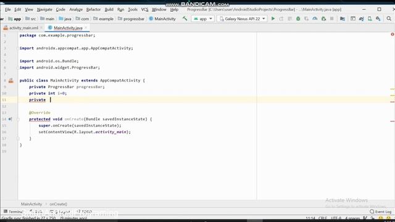The width and height of the screenshot is (395, 222).
Task: Collapse the onCreate method fold marker
Action: pyautogui.click(x=18, y=119)
